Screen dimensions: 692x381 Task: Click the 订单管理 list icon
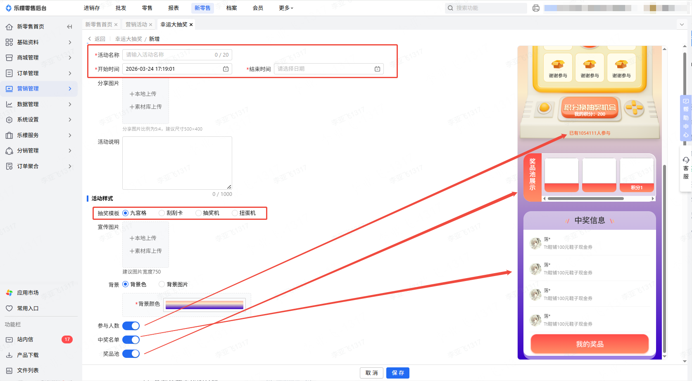(x=9, y=73)
